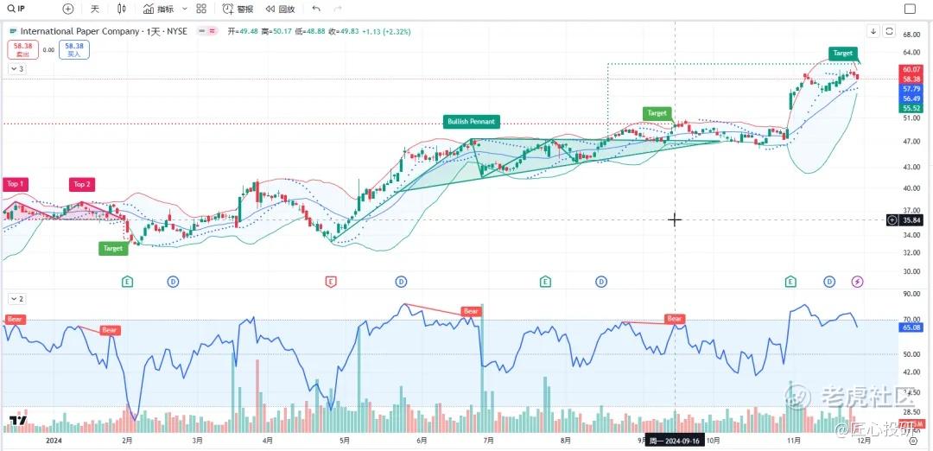Open the 指标 indicators panel
The width and height of the screenshot is (933, 451).
tap(159, 9)
